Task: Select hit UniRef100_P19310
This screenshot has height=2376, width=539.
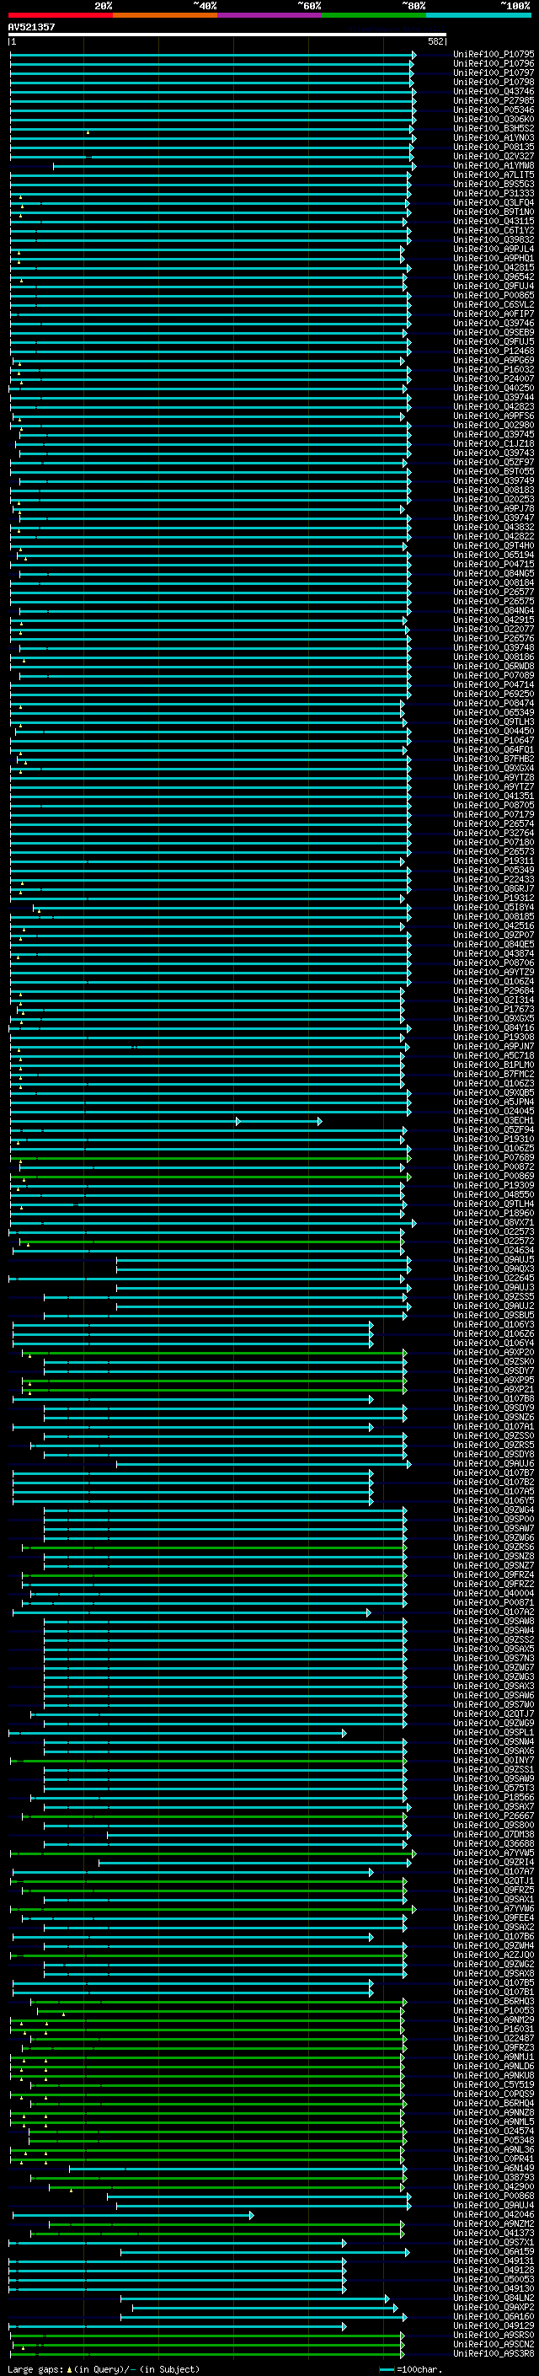Action: 494,1140
